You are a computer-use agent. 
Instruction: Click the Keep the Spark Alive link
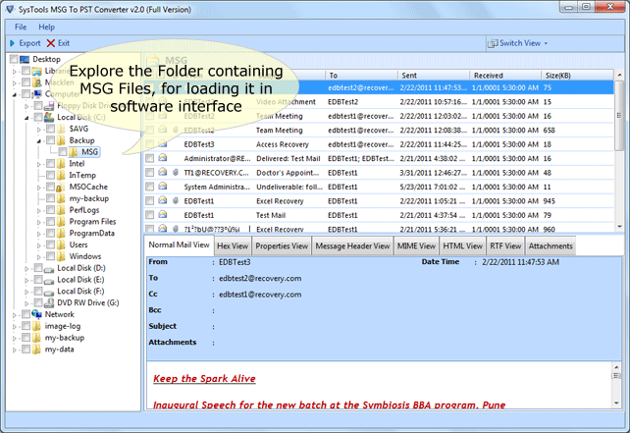[x=204, y=379]
